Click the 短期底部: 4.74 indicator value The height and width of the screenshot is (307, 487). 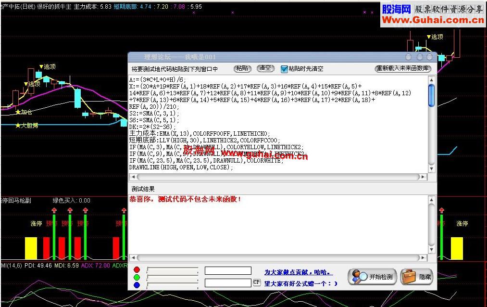click(132, 7)
